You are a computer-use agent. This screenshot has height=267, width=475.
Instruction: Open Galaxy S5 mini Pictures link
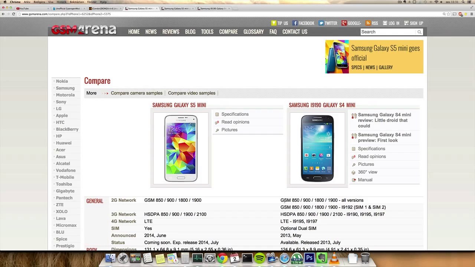[229, 130]
